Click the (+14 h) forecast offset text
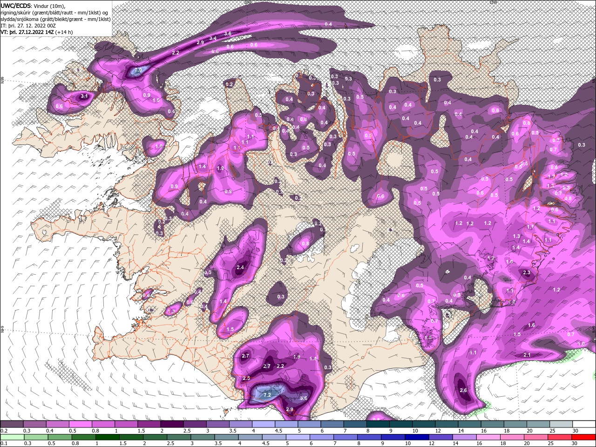 coord(64,32)
